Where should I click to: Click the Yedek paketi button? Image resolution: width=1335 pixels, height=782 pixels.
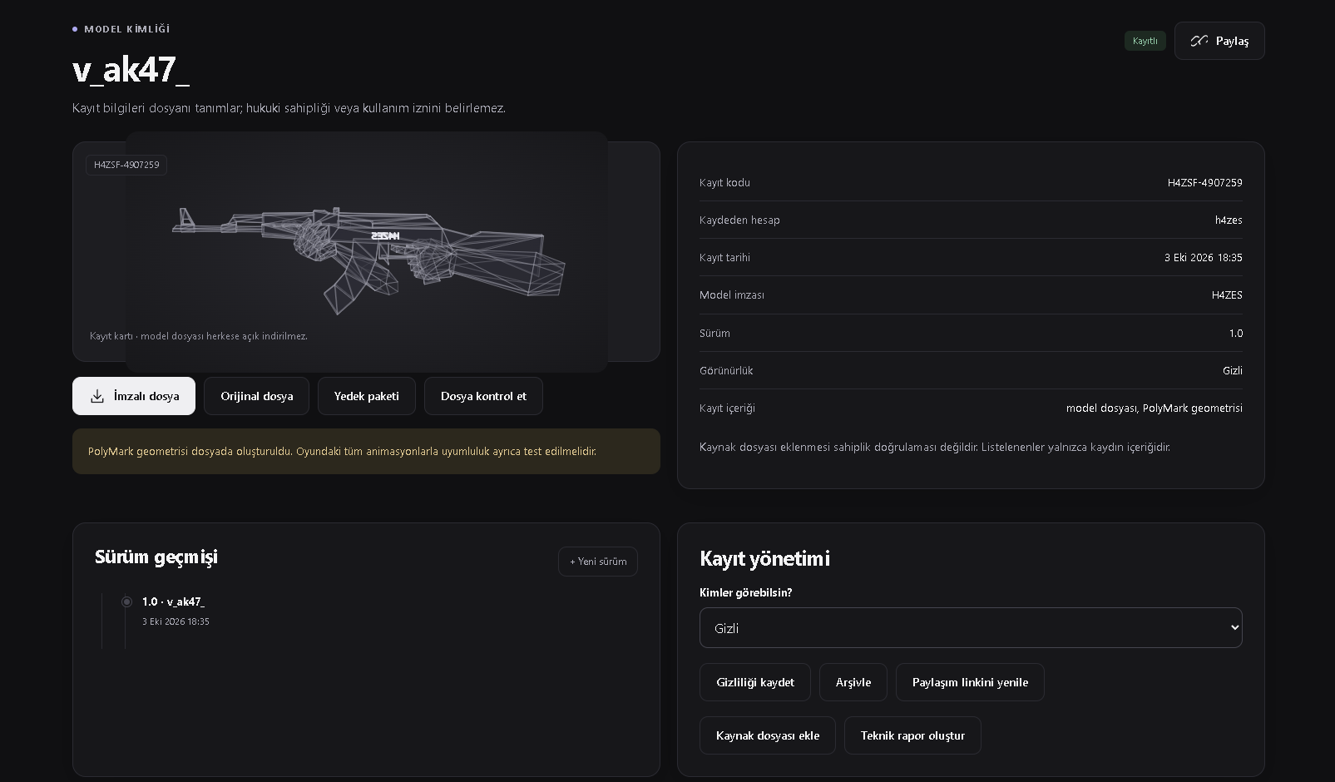coord(366,396)
